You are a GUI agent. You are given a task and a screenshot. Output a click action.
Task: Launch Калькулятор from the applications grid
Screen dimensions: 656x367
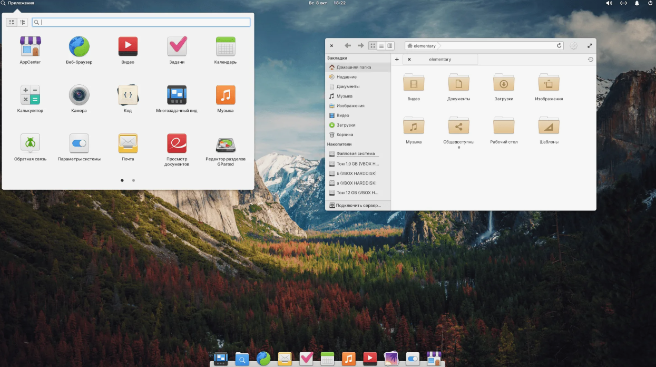coord(30,95)
